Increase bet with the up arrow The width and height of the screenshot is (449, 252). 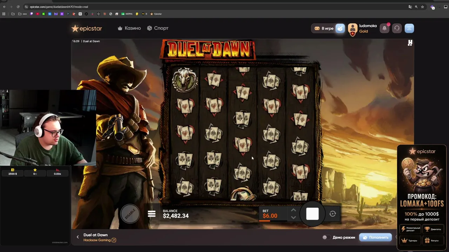293,210
